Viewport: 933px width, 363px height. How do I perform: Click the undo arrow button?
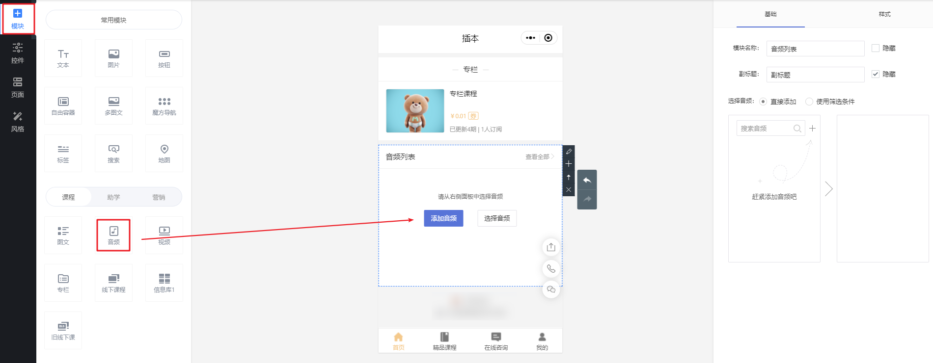[x=587, y=180]
